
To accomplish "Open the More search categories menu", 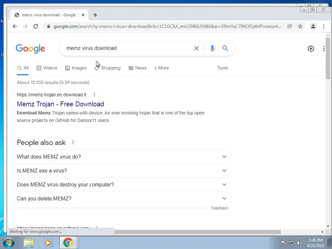I will click(x=162, y=68).
